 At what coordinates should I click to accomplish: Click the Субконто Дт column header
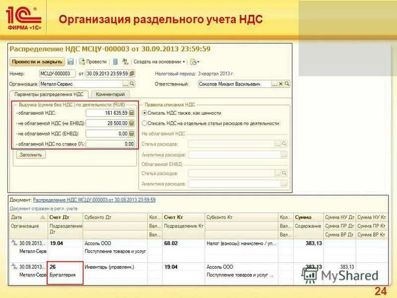tap(115, 217)
